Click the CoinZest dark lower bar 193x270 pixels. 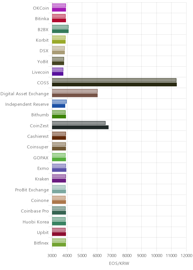point(80,127)
